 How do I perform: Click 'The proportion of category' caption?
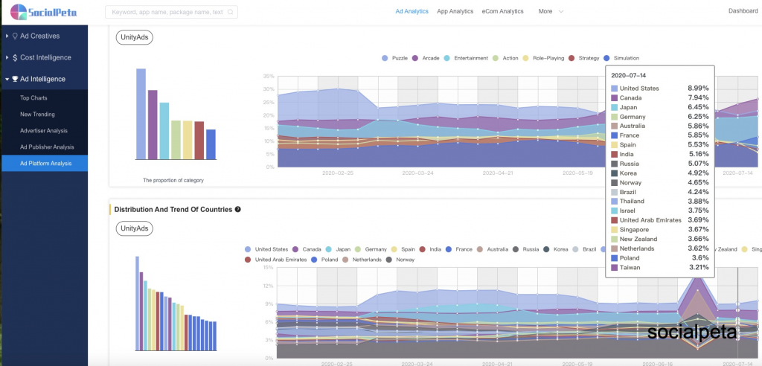[173, 180]
